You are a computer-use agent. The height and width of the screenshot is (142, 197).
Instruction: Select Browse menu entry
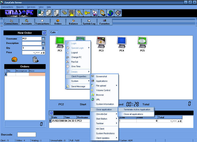(104, 95)
